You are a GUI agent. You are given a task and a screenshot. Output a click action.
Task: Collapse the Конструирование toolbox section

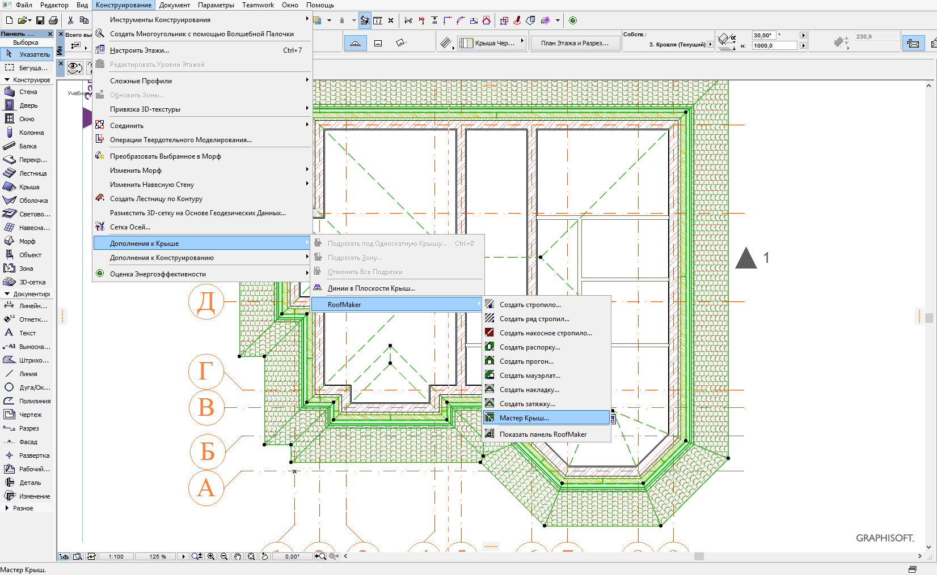click(7, 80)
